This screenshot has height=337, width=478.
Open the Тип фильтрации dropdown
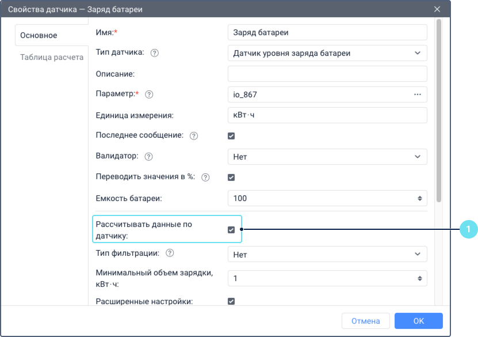[x=327, y=253]
